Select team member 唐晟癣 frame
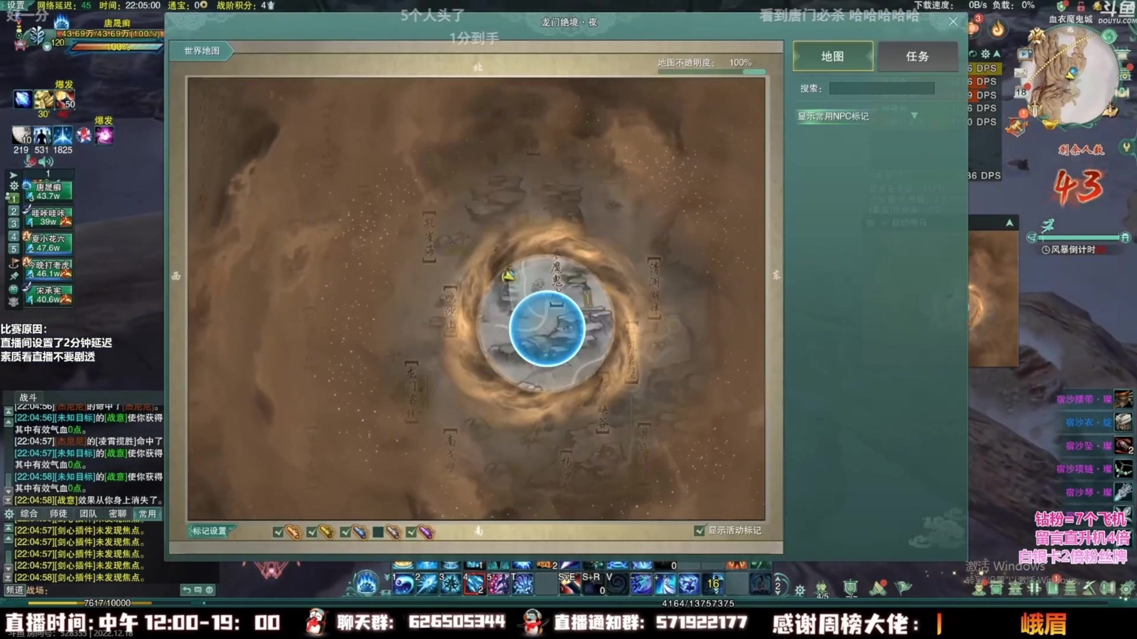This screenshot has height=639, width=1137. [x=49, y=191]
